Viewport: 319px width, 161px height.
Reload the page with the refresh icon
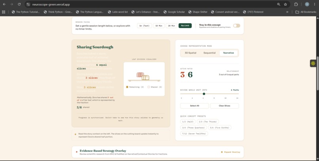19,4
